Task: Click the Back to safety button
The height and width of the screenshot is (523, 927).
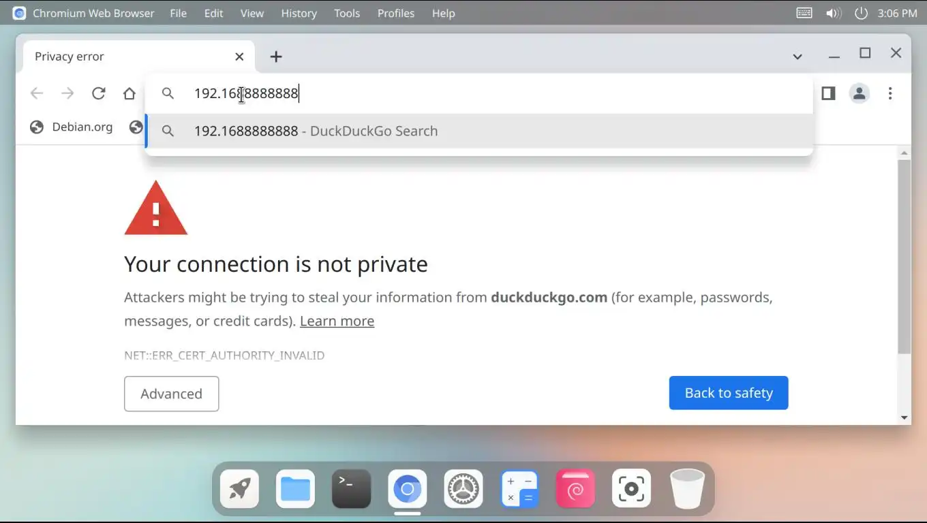Action: pos(729,393)
